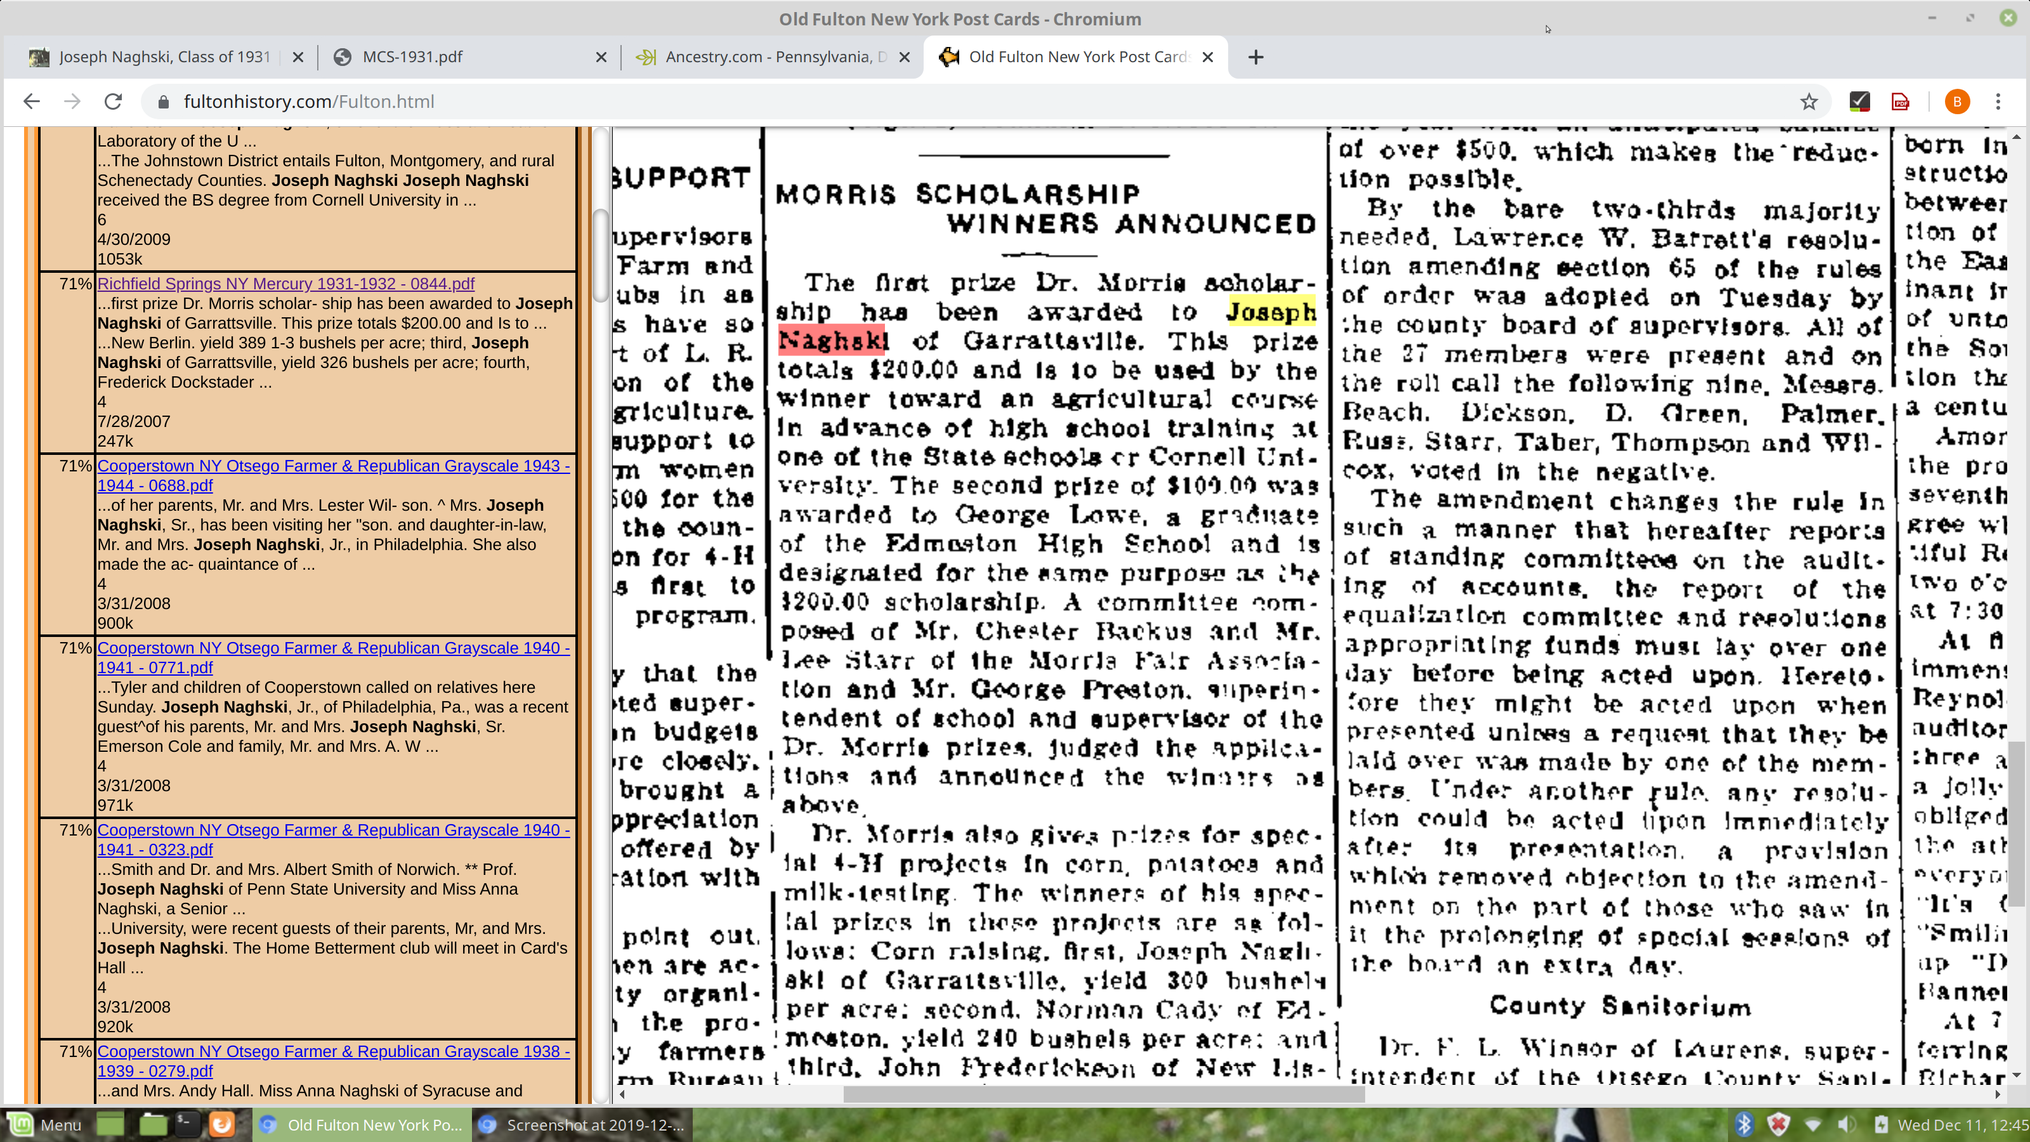Close the Joseph Naghski, Class of 1931 tab
The image size is (2030, 1142).
click(x=298, y=56)
